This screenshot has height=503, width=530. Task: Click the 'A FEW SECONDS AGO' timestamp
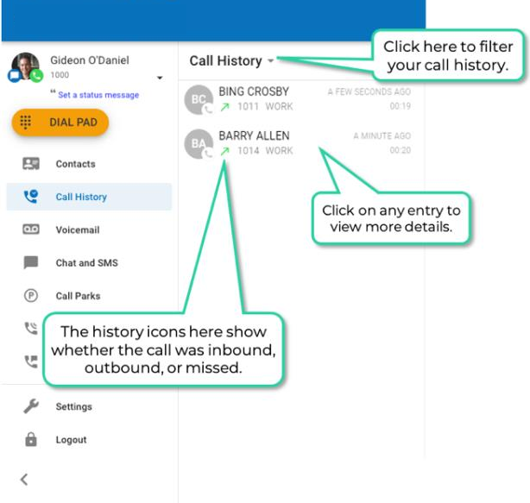[x=369, y=91]
